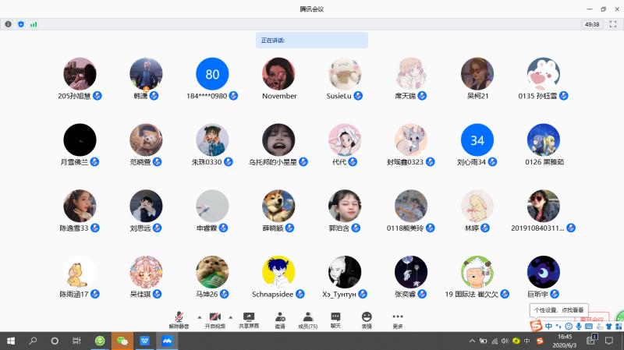Open the 共享屏幕 screen share tool

tap(249, 320)
